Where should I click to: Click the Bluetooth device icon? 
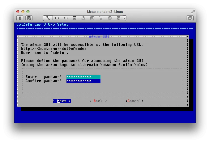[x=110, y=18]
